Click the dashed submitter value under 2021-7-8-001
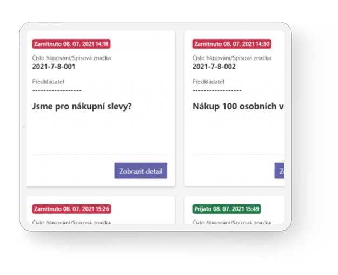Screen dimensions: 338x275 click(57, 90)
